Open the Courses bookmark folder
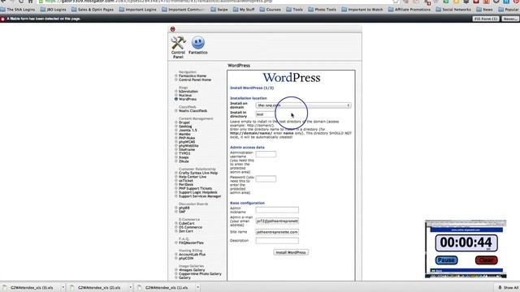520x292 pixels. point(271,10)
